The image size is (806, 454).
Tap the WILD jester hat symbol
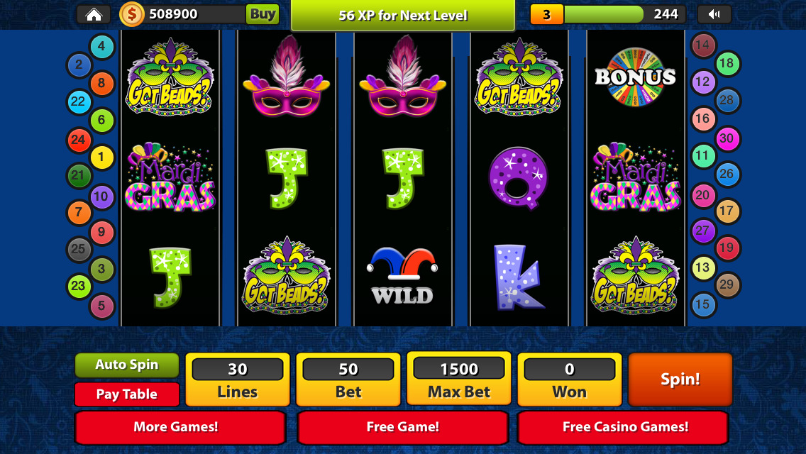coord(402,275)
